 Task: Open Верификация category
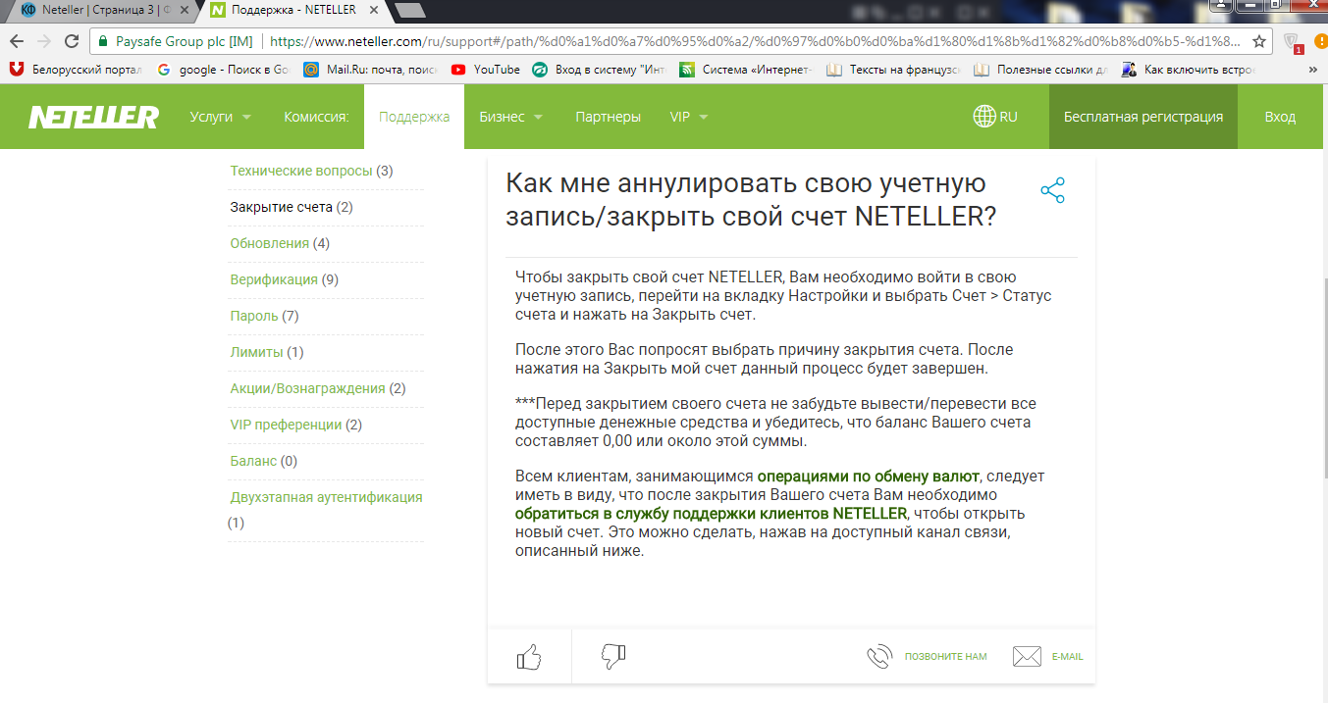pyautogui.click(x=274, y=279)
